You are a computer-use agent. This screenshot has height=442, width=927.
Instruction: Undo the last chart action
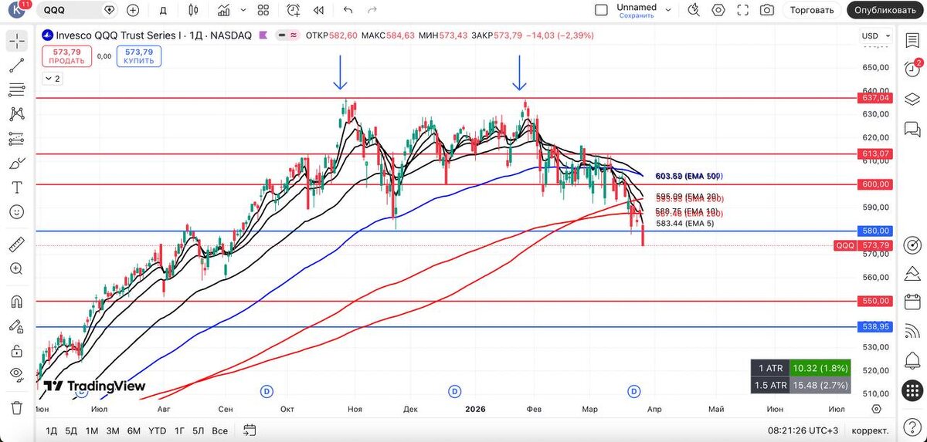pyautogui.click(x=348, y=10)
